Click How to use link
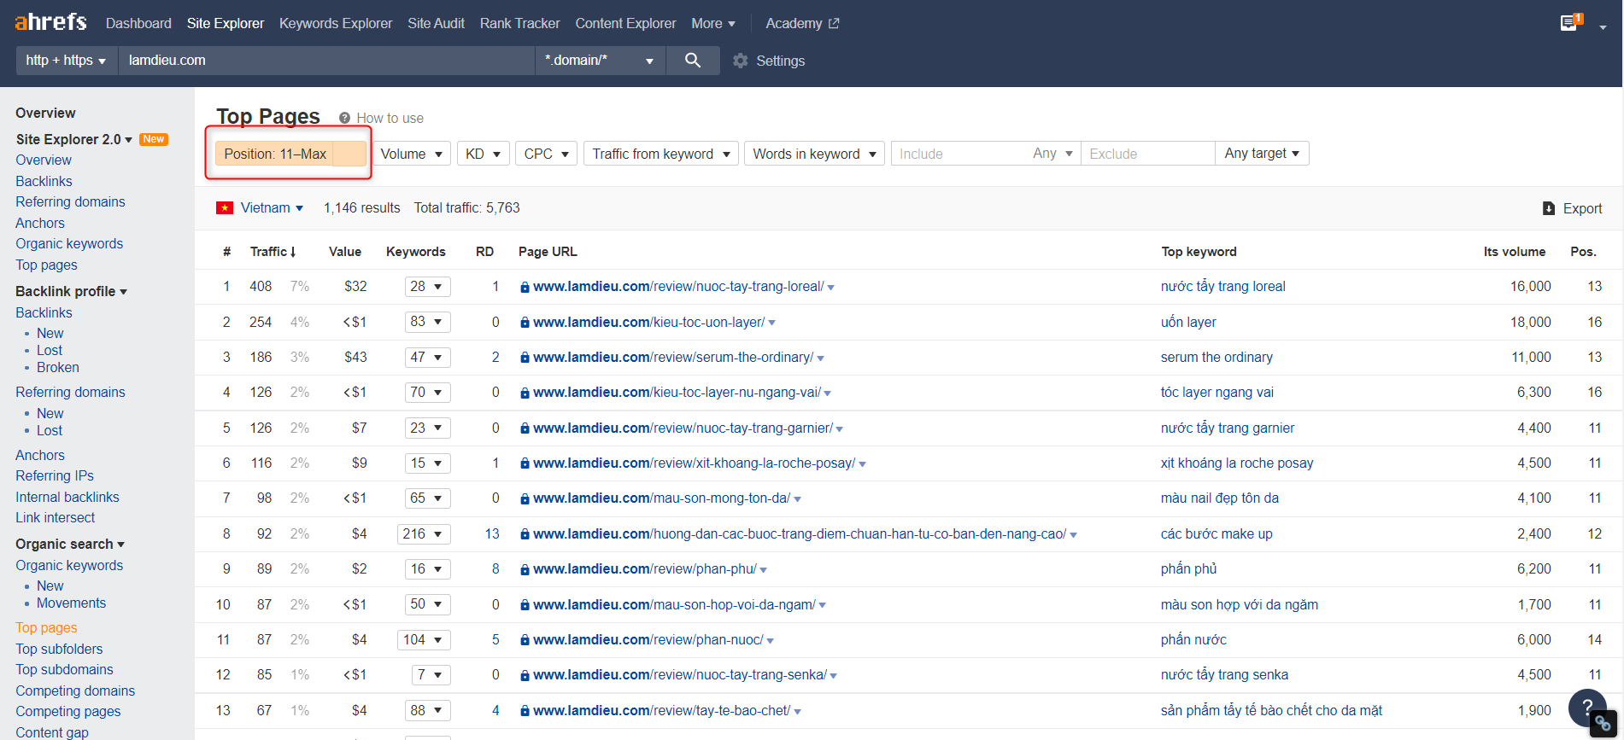This screenshot has height=740, width=1624. pos(390,119)
